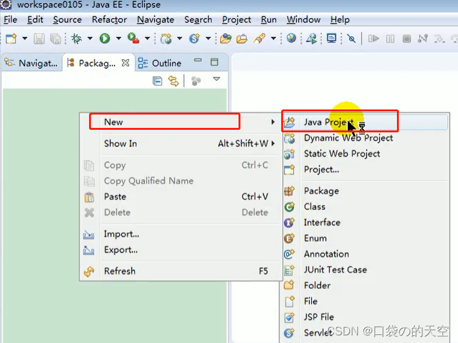Choose Export... from the context menu
Viewport: 458px width, 343px height.
pos(181,250)
